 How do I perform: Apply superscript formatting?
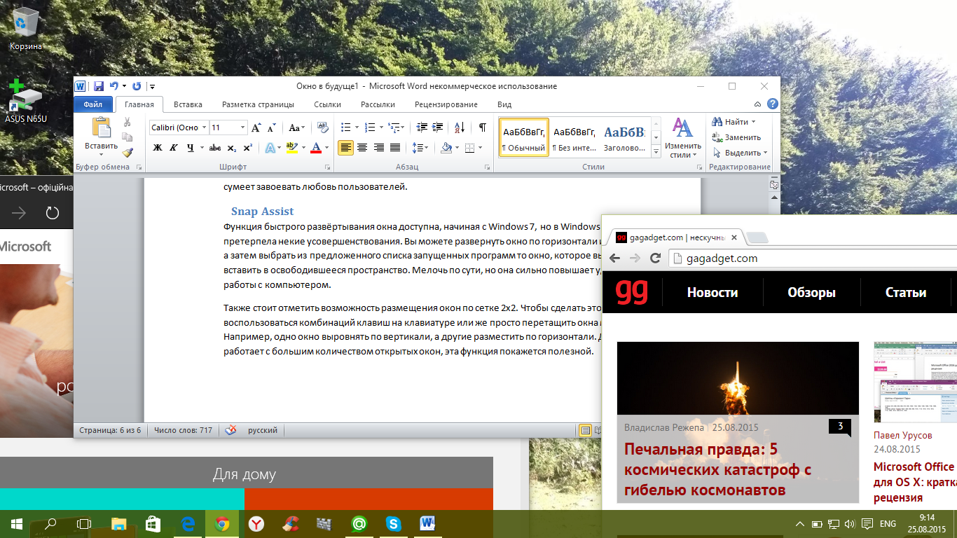pos(249,148)
